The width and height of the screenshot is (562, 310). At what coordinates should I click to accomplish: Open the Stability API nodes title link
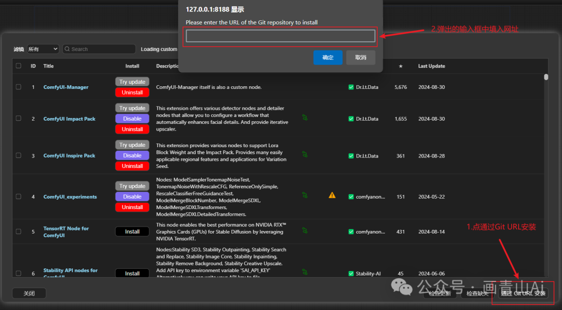pos(70,273)
